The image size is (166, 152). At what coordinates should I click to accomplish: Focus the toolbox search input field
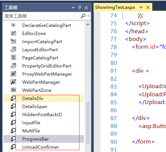click(42, 16)
